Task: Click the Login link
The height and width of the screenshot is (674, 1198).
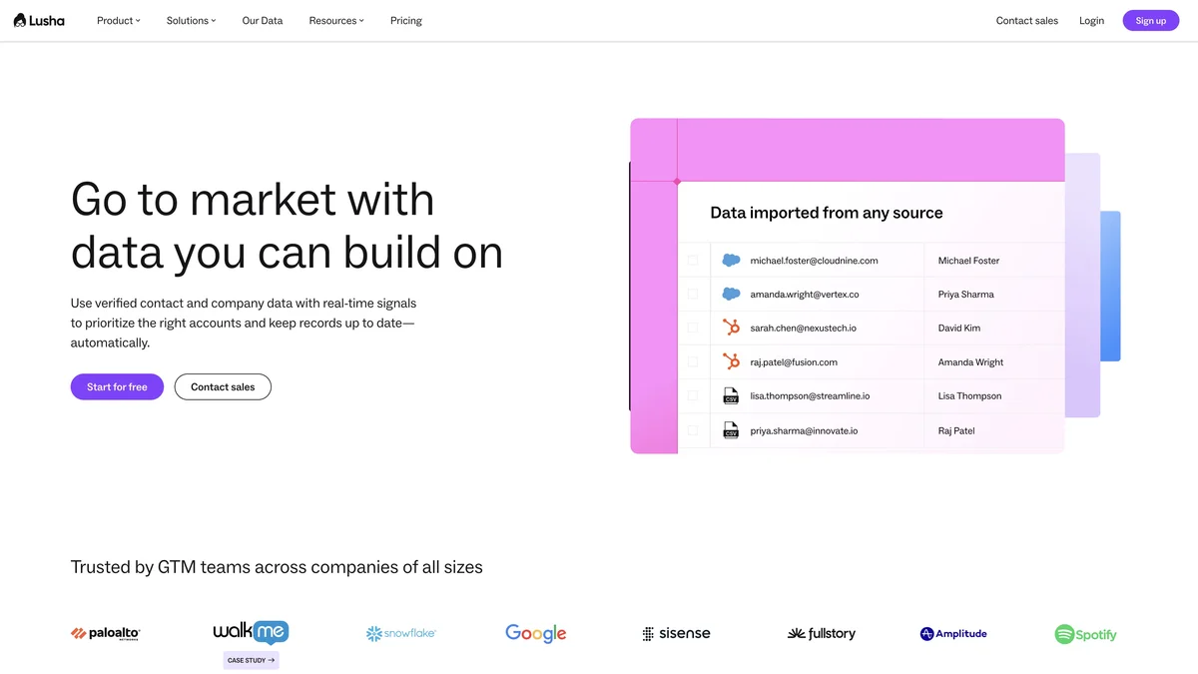Action: [x=1091, y=20]
